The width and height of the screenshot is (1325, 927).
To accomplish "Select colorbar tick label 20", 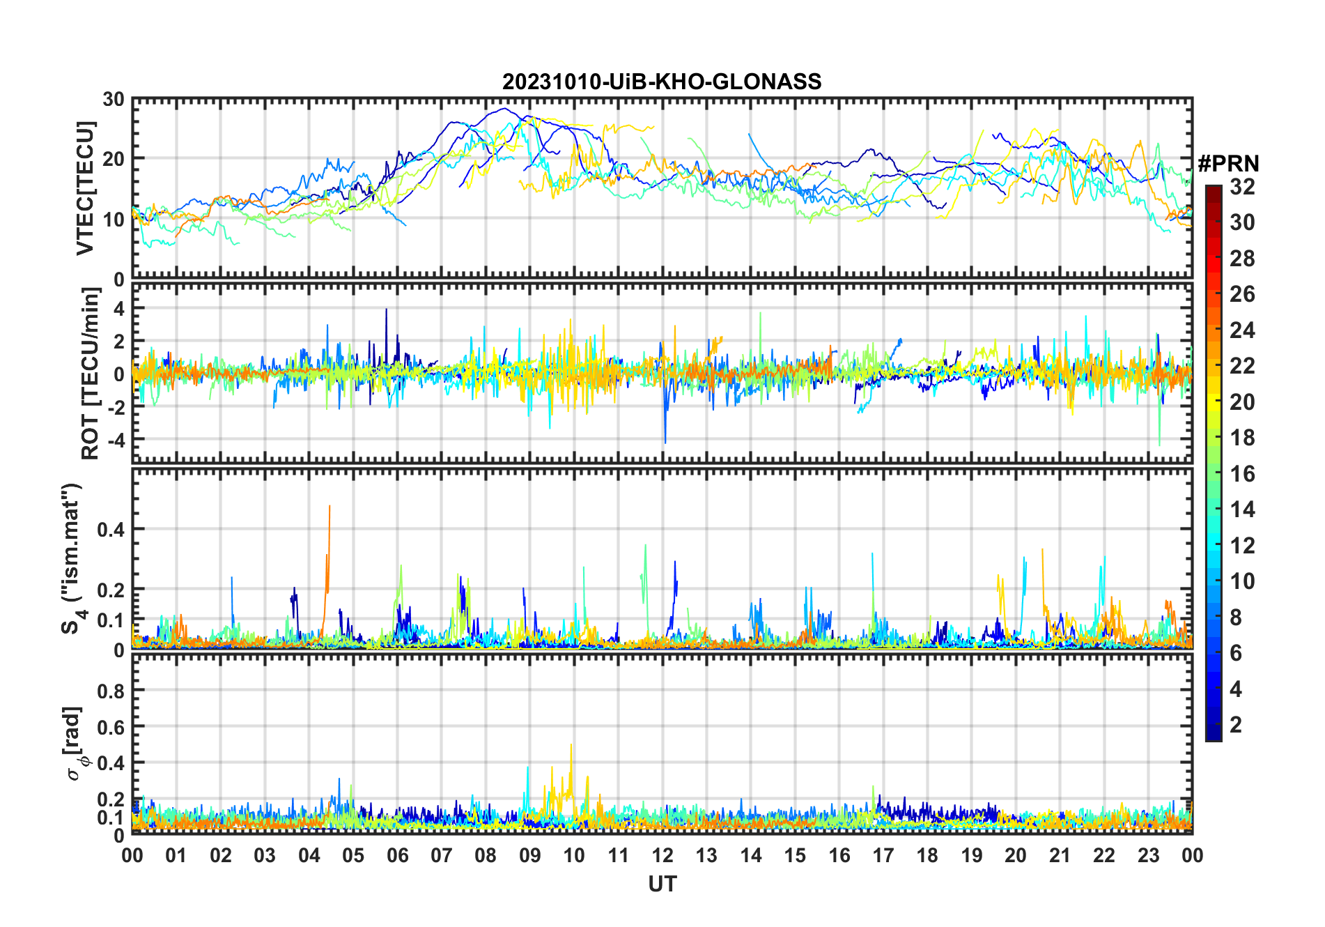I will (1242, 401).
